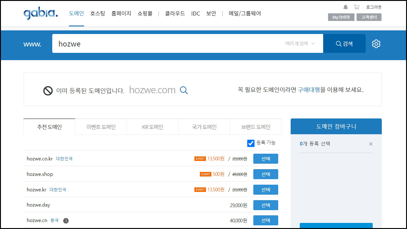Click the 대한민국 label beside hozwe.co.kr

64,159
